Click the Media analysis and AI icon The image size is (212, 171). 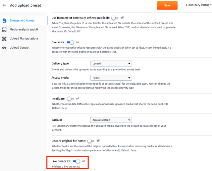pos(4,29)
